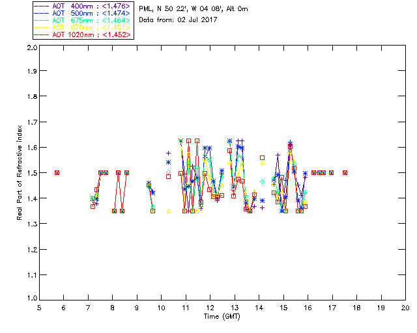Click the x-axis tick label 7

(88, 308)
